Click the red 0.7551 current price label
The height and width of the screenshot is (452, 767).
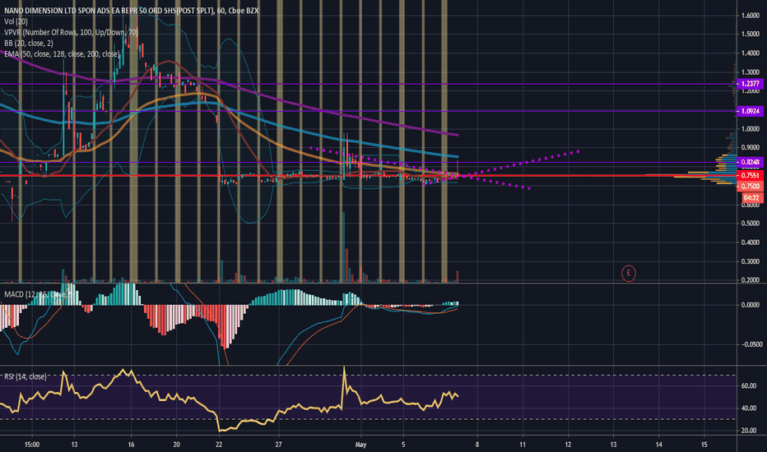pyautogui.click(x=750, y=175)
